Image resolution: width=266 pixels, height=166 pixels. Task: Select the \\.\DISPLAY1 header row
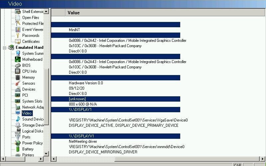pos(115,110)
